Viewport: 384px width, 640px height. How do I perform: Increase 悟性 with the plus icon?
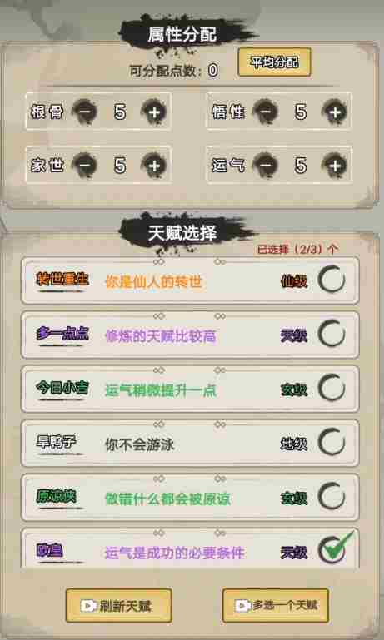pyautogui.click(x=335, y=112)
